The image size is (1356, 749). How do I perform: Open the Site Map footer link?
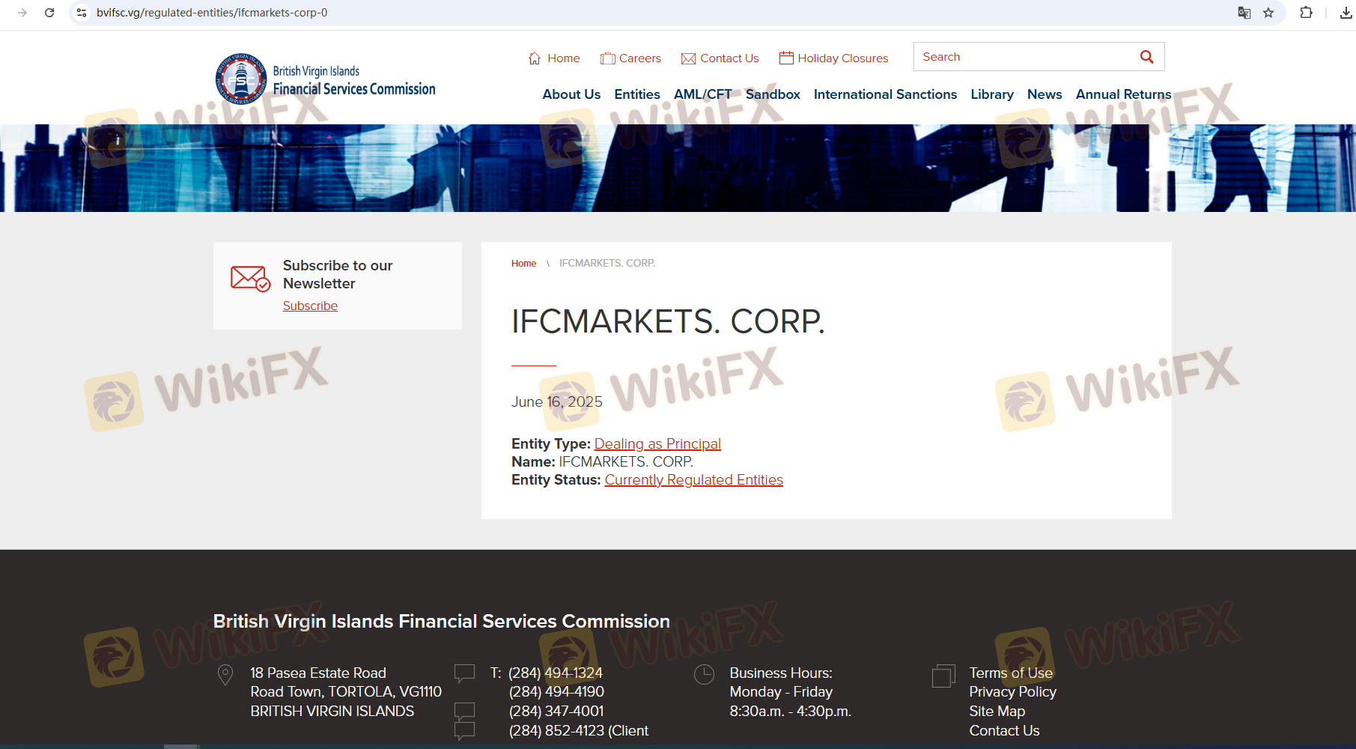point(997,712)
